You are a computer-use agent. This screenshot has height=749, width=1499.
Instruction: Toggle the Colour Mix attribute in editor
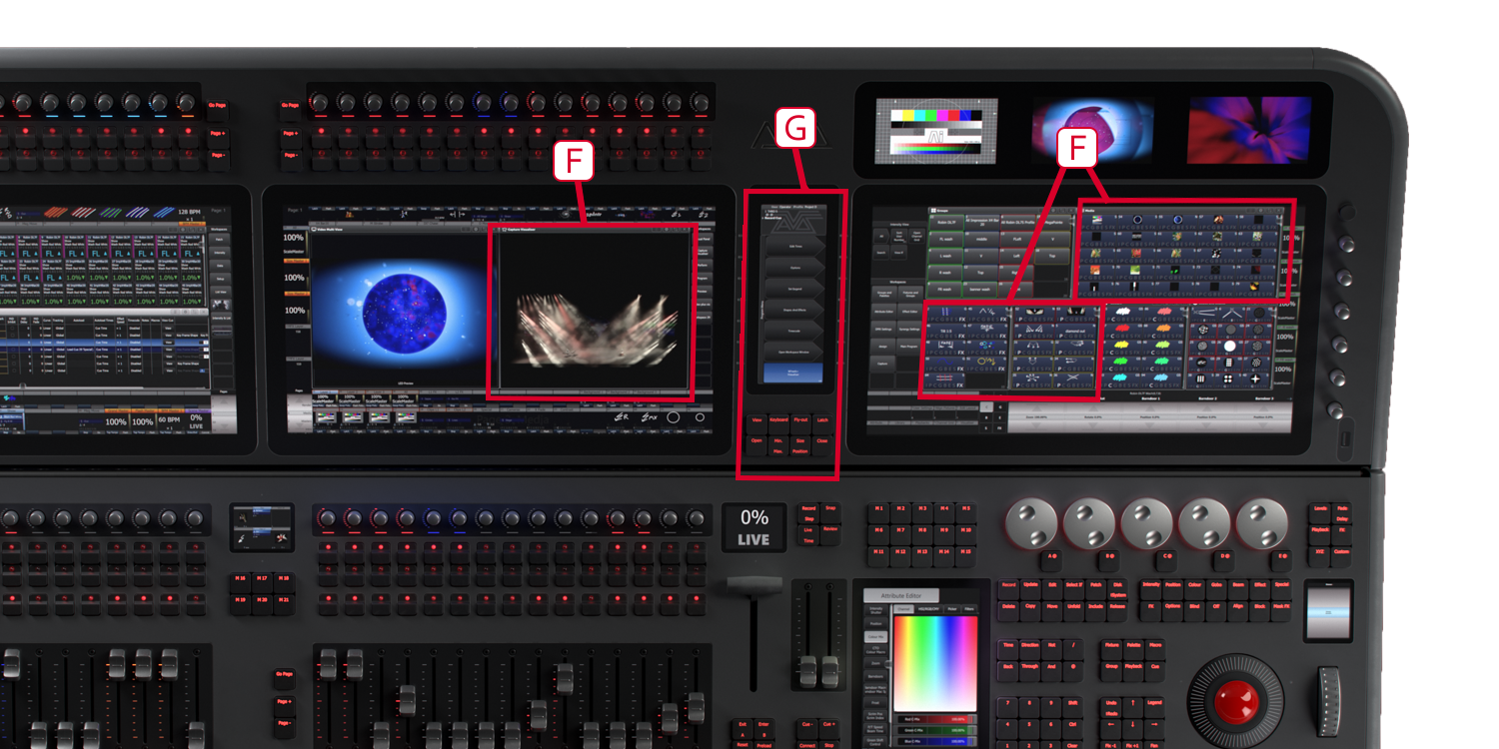click(x=875, y=636)
